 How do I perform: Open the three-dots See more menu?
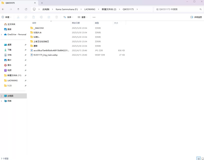pos(94,17)
